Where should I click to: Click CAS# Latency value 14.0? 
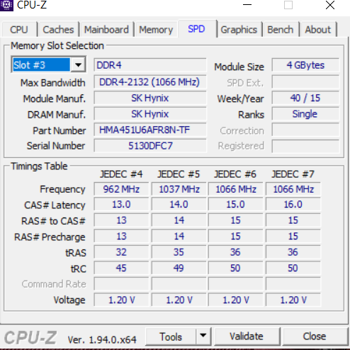pos(179,204)
